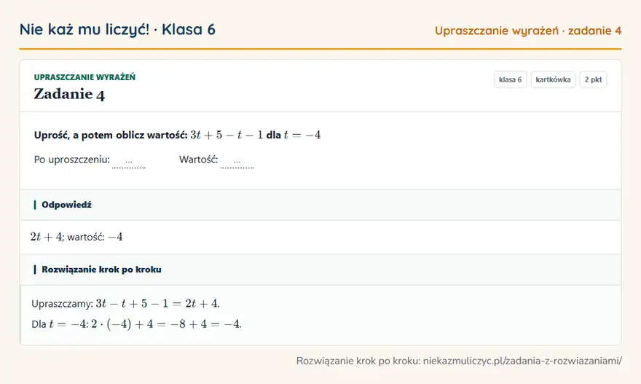Click the 'Dla t = −4' calculation line
This screenshot has width=641, height=384.
pyautogui.click(x=136, y=324)
